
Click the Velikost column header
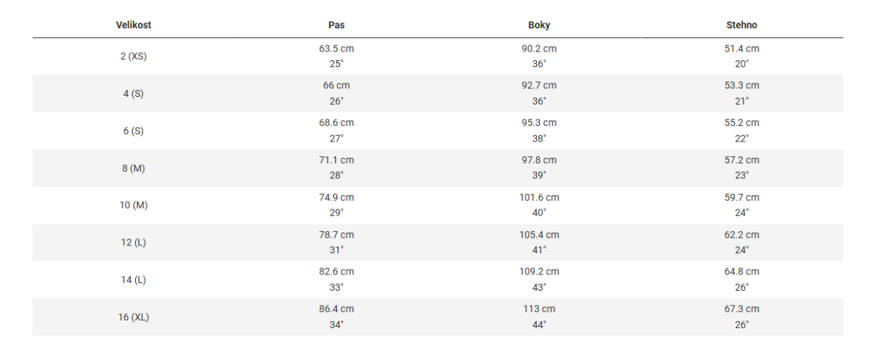click(x=134, y=25)
